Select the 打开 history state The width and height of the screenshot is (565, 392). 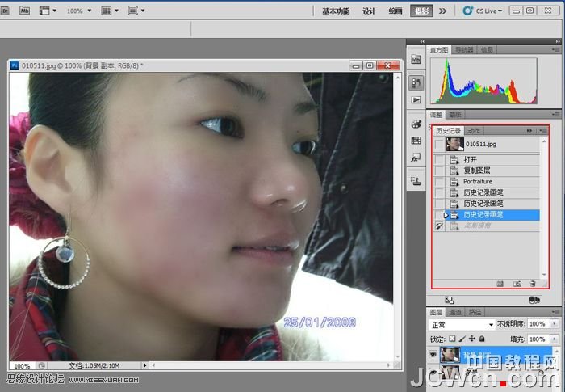[x=492, y=159]
